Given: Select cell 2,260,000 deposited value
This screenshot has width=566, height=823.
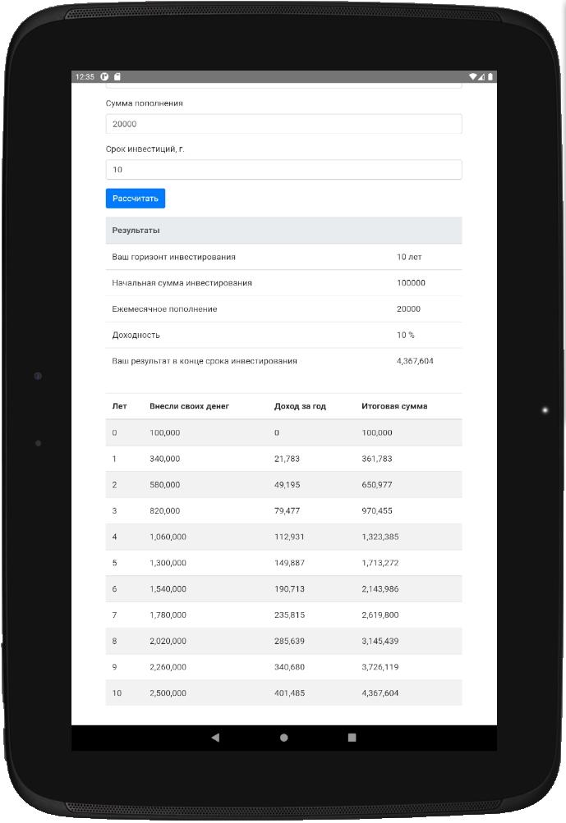Looking at the screenshot, I should pos(168,667).
